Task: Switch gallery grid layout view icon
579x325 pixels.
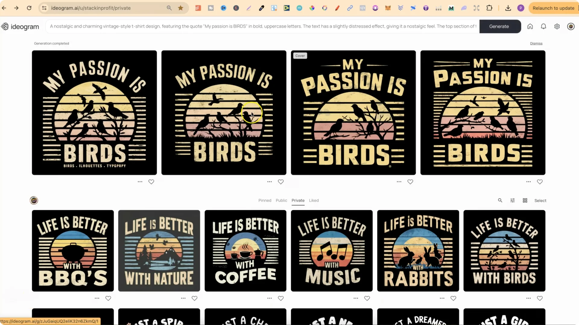Action: coord(525,200)
